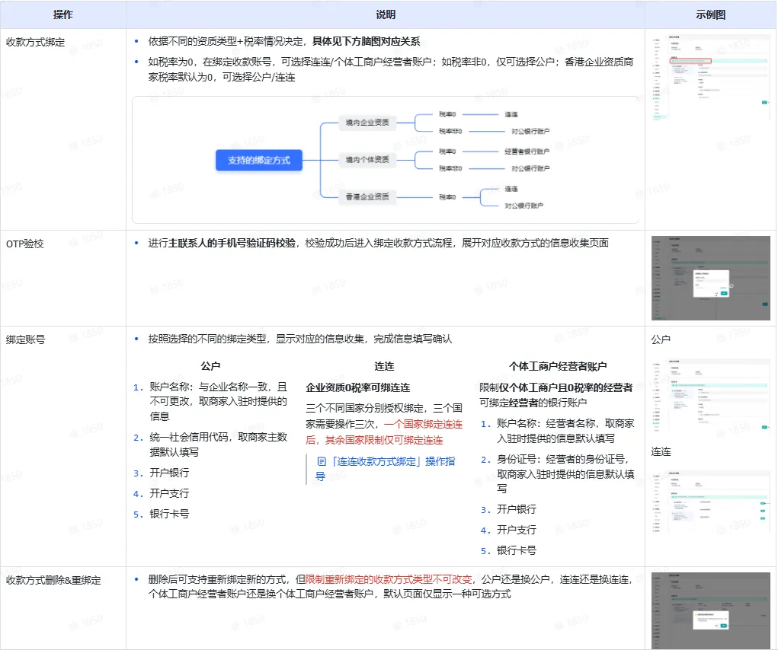778x650 pixels.
Task: Click the red 限制重新绑定的收款方式类型不可改变 text
Action: [x=389, y=579]
